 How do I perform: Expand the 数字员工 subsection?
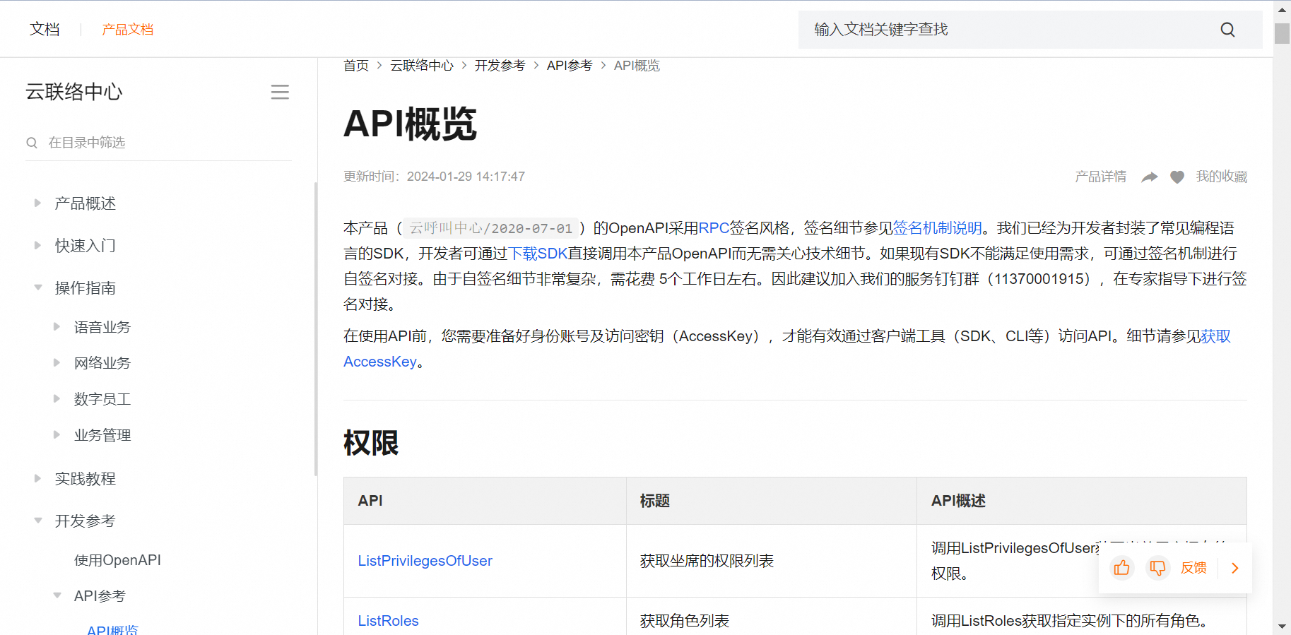[57, 398]
